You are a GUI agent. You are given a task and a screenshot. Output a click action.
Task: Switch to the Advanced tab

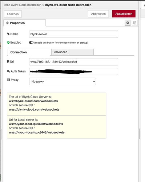click(x=72, y=52)
